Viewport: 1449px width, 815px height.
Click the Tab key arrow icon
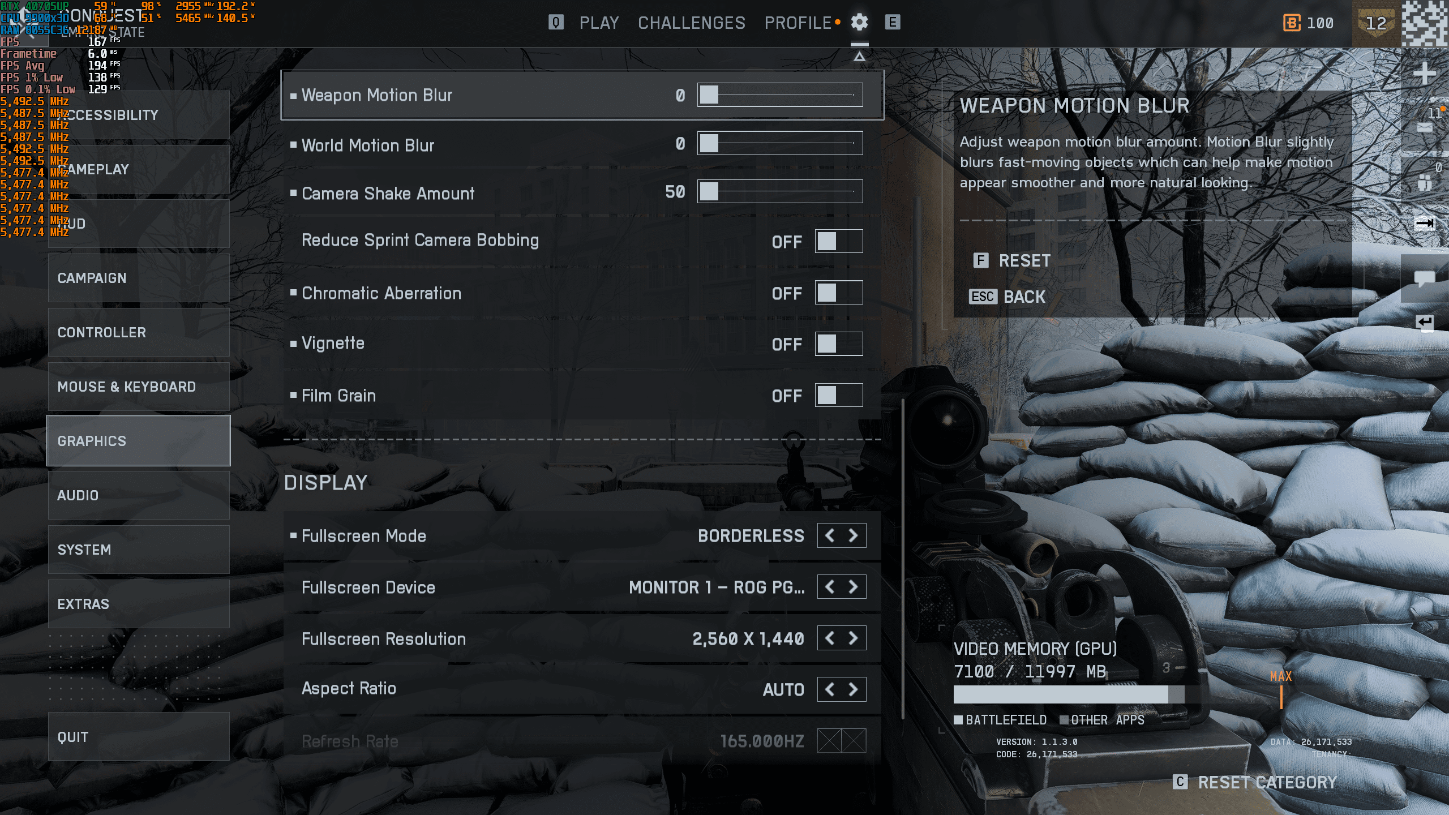pyautogui.click(x=1424, y=223)
